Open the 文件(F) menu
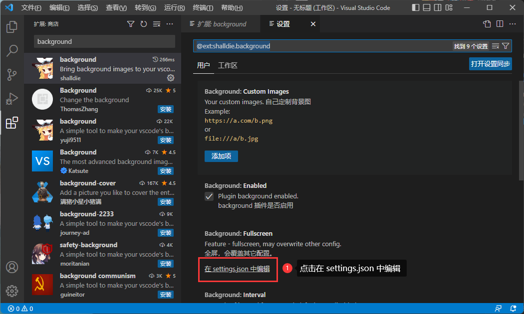Screen dimensions: 524x314 [x=31, y=7]
